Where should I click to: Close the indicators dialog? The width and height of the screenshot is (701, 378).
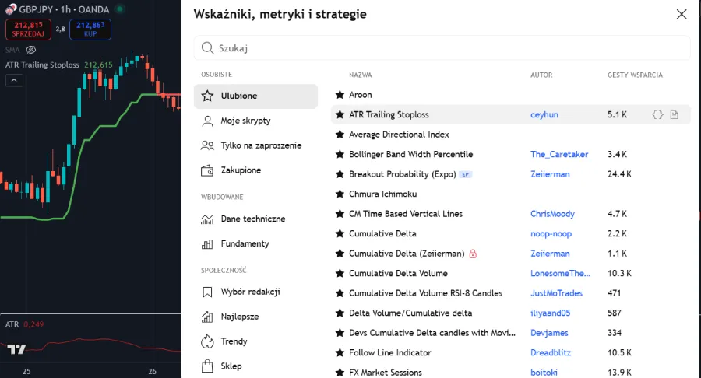coord(682,14)
